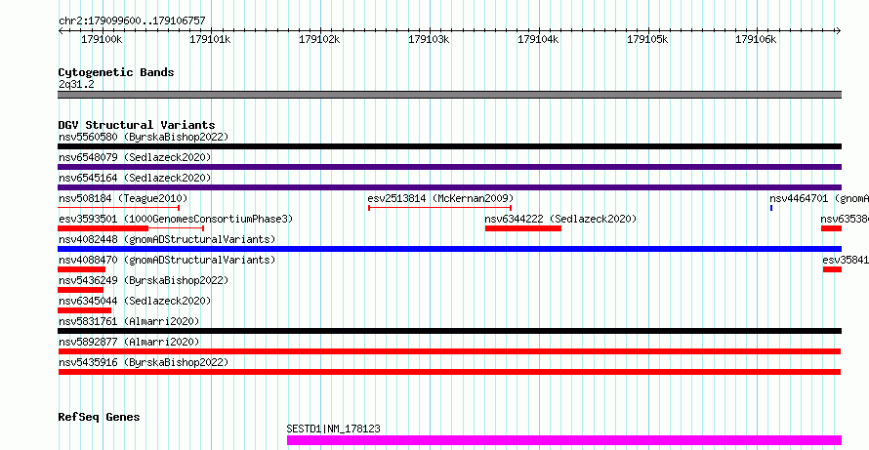869x450 pixels.
Task: Open variant nsv6344222 (Sedlazeck2020)
Action: [x=560, y=219]
